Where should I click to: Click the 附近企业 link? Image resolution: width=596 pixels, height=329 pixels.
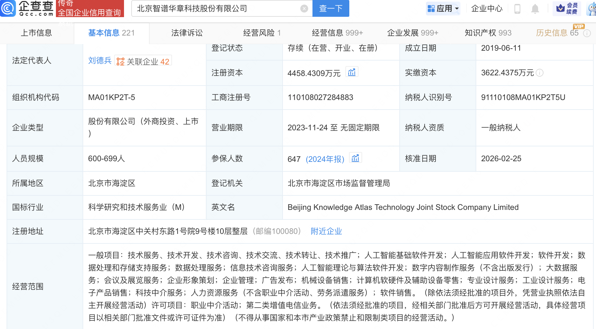pyautogui.click(x=326, y=231)
